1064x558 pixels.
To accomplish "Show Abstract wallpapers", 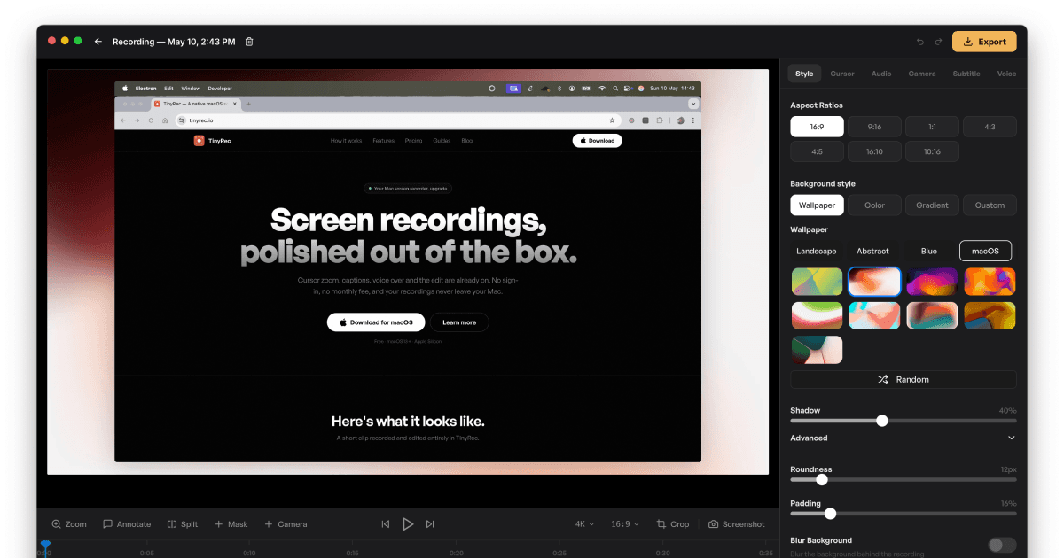I will [872, 251].
